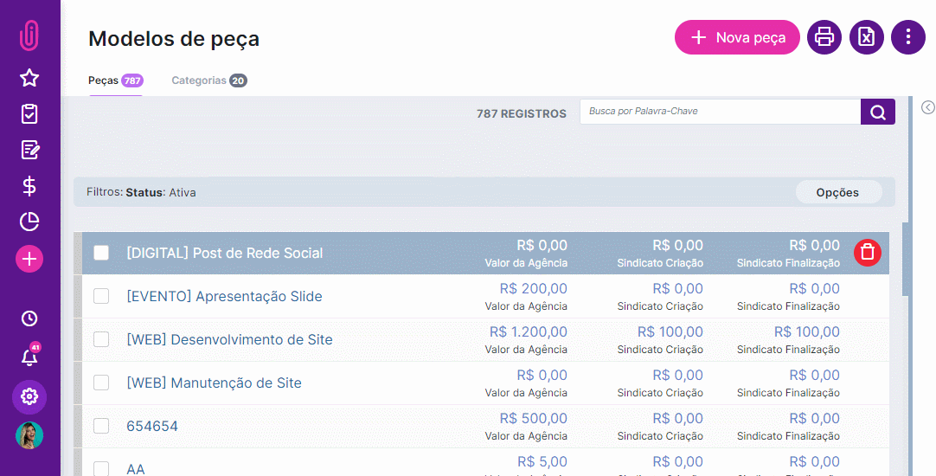The image size is (936, 476).
Task: Check the [EVENTO] Apresentação Slide checkbox
Action: pos(101,296)
